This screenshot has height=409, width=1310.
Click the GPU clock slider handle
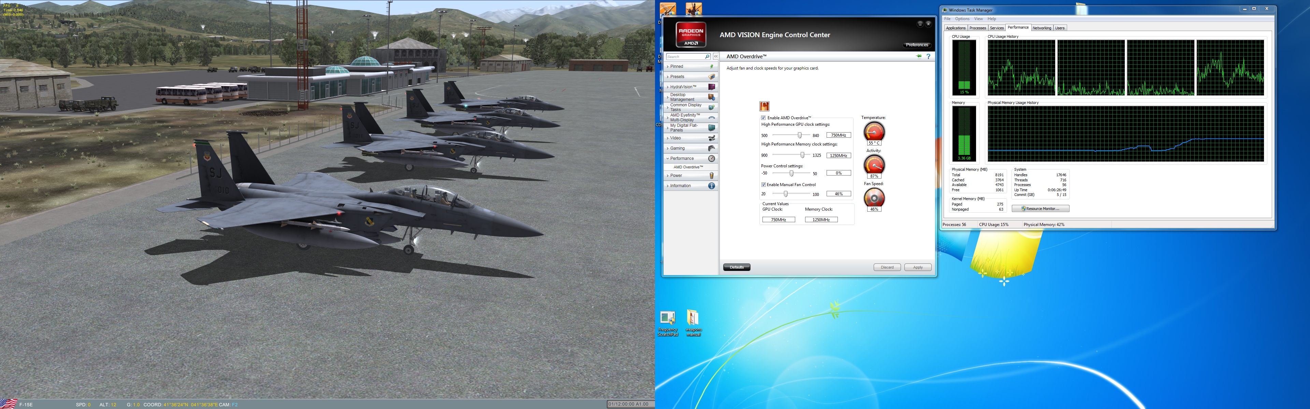tap(799, 135)
